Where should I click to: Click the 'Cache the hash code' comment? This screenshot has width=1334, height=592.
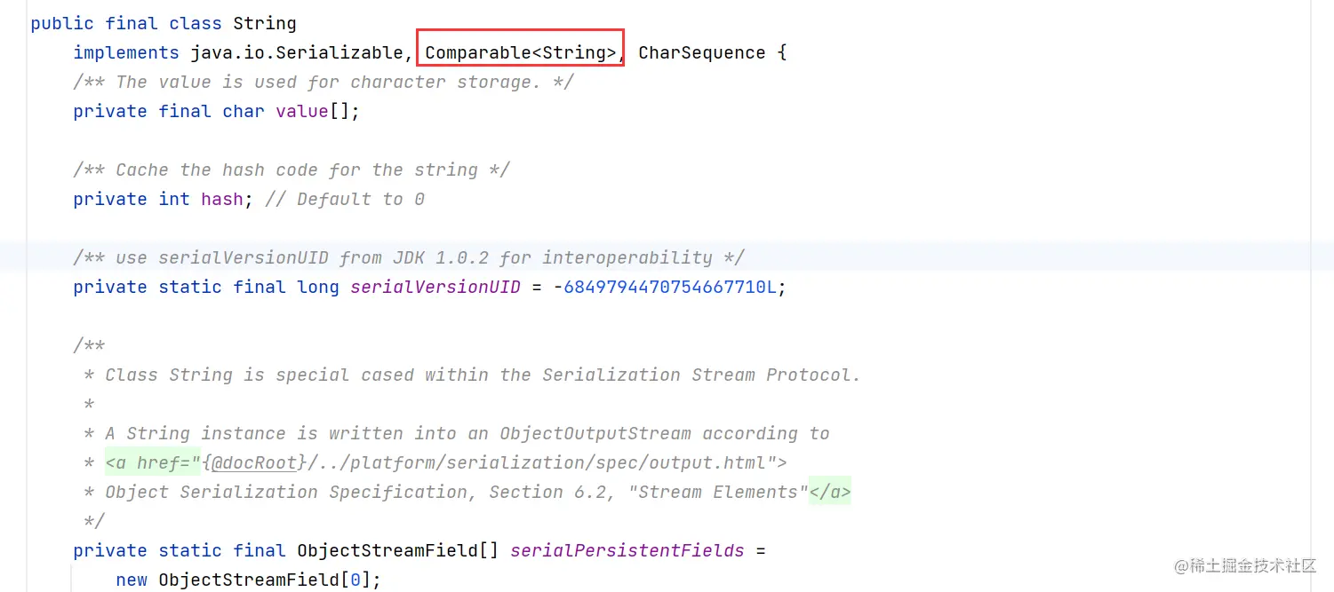pyautogui.click(x=292, y=170)
